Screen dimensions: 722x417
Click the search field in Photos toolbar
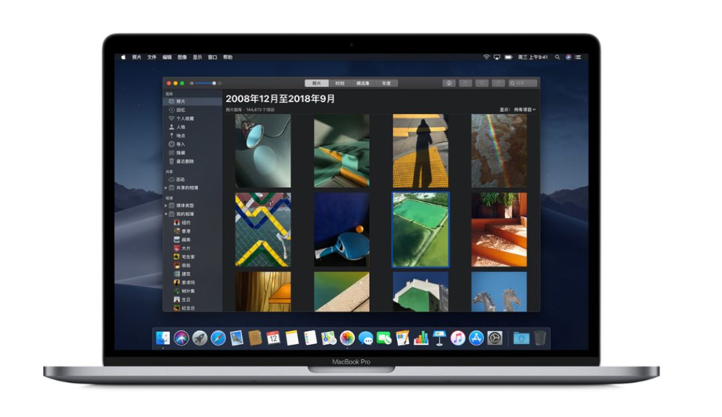pos(523,84)
